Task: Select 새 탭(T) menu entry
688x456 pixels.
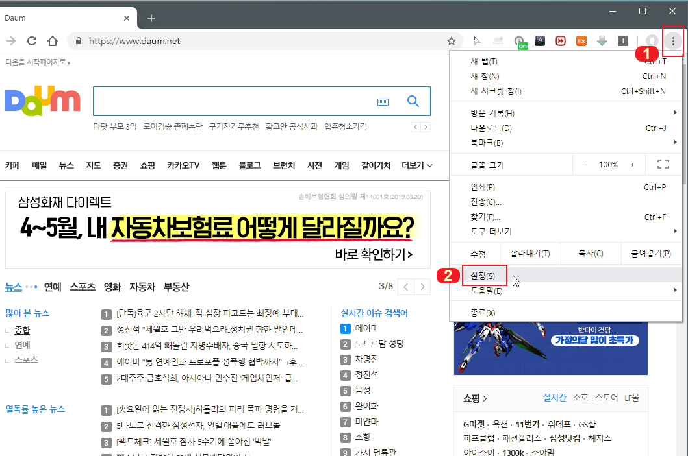Action: (566, 62)
